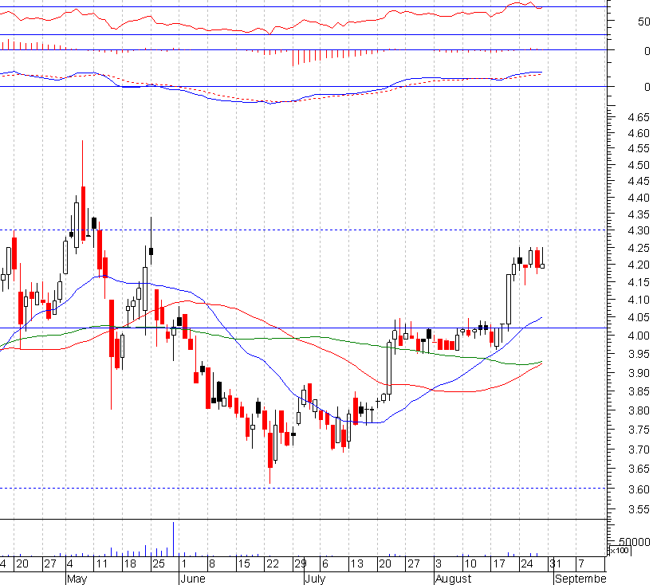Click the 4.25 price axis label
This screenshot has width=653, height=585.
(639, 248)
